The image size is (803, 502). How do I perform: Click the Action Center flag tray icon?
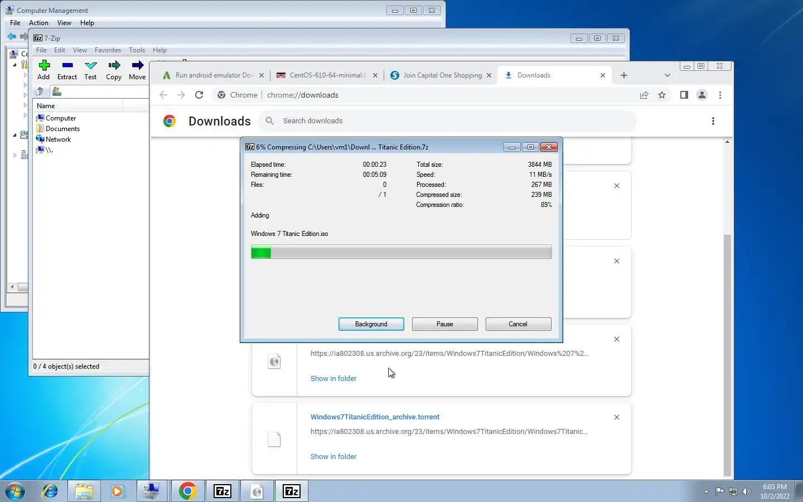[x=720, y=491]
